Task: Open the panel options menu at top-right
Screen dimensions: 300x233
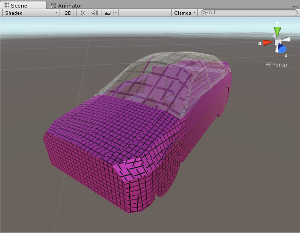Action: click(x=296, y=5)
